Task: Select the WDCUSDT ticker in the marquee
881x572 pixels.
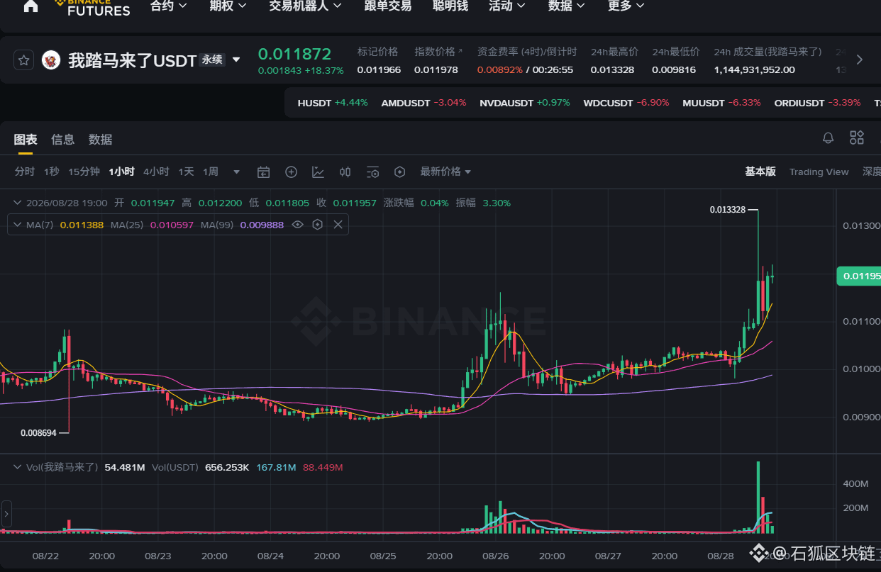Action: click(626, 103)
